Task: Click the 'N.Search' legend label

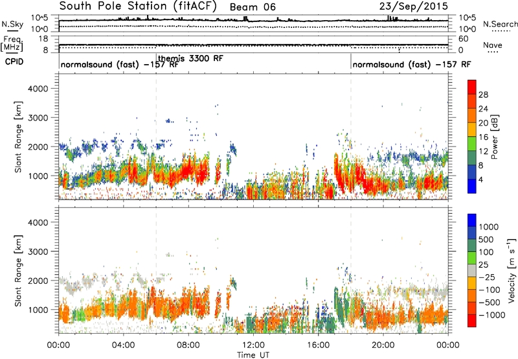Action: (x=500, y=24)
